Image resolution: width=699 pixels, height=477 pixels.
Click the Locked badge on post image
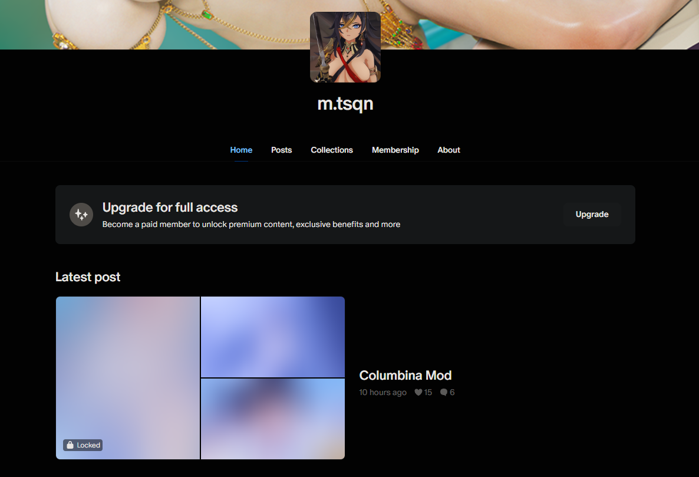pyautogui.click(x=83, y=445)
